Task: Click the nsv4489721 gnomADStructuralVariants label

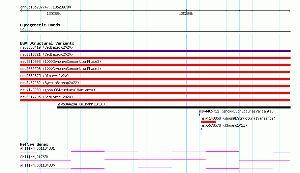Action: point(236,111)
